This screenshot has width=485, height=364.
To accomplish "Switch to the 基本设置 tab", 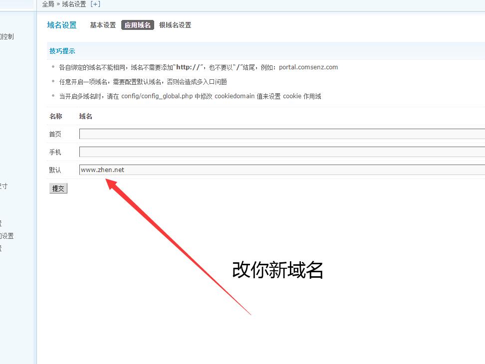I will point(103,25).
